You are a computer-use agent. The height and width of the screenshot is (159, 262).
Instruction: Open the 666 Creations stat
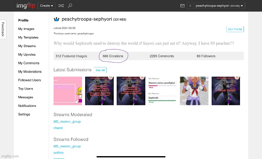(113, 56)
